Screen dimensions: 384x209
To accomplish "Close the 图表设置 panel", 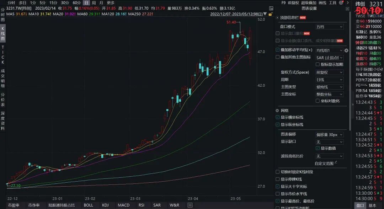I will (347, 9).
